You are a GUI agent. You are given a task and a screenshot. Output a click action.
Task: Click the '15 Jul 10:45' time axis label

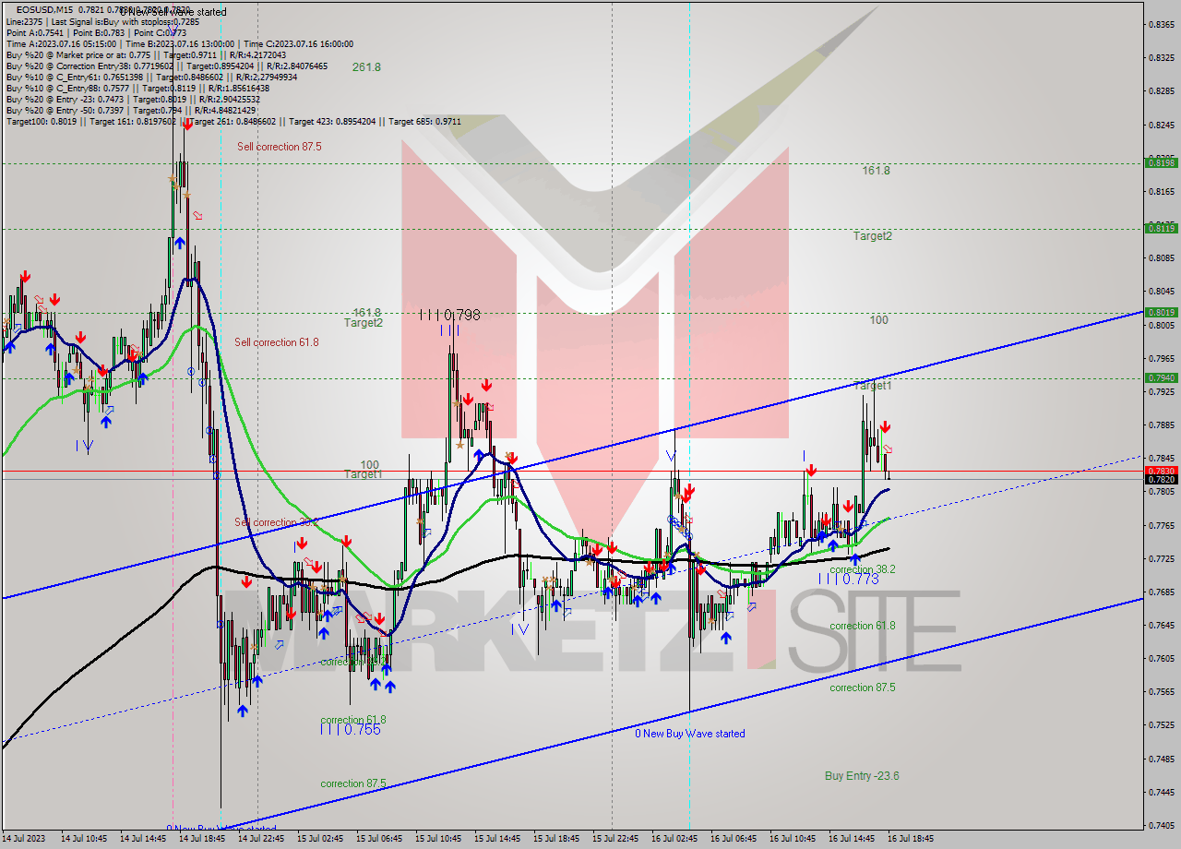(x=438, y=839)
